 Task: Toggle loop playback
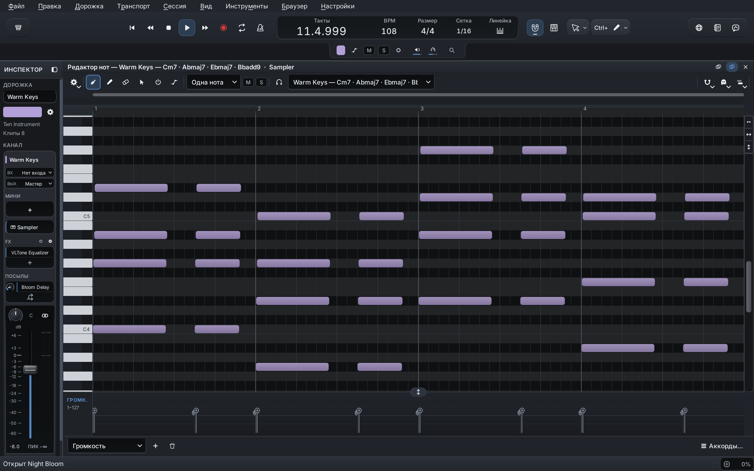(242, 28)
